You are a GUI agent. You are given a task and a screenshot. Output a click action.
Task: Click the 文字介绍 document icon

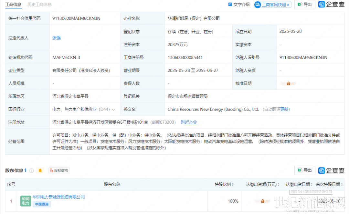(x=230, y=4)
